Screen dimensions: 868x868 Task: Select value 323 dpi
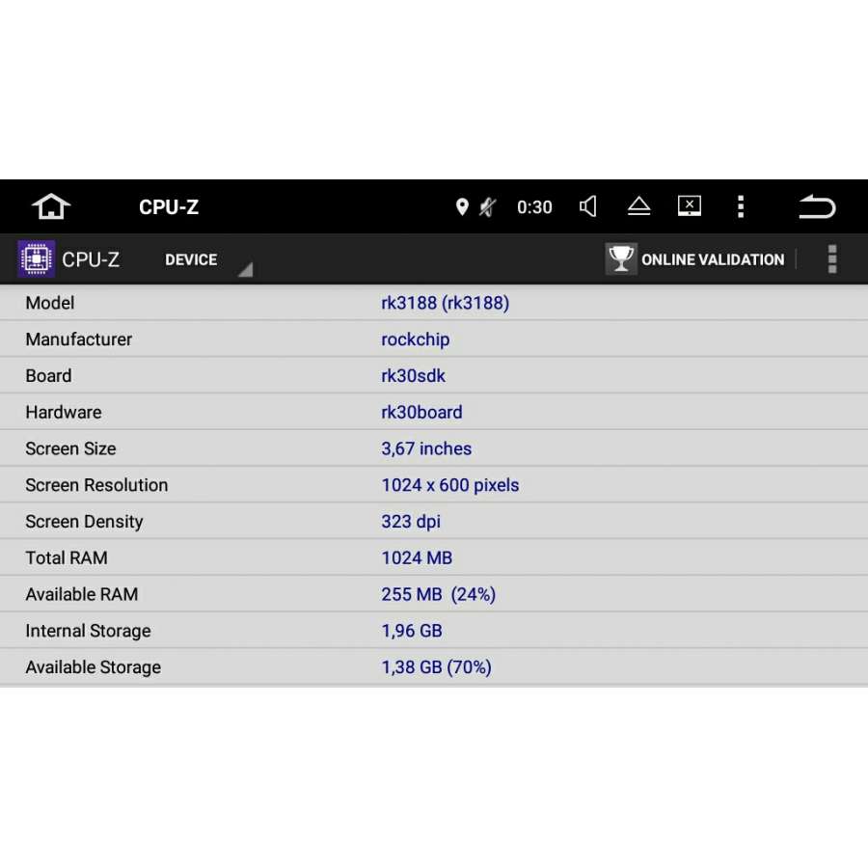(x=411, y=522)
